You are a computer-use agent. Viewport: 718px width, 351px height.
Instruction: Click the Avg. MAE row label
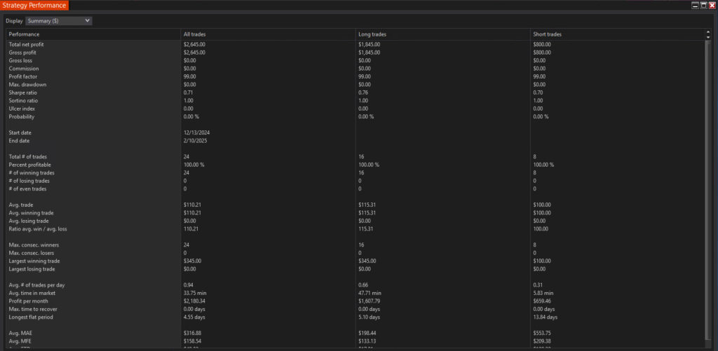[19, 333]
